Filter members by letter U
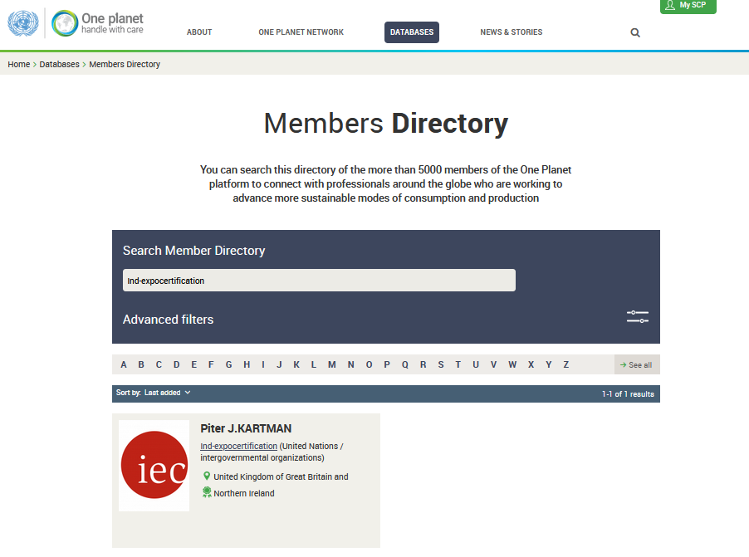This screenshot has height=557, width=749. tap(476, 364)
